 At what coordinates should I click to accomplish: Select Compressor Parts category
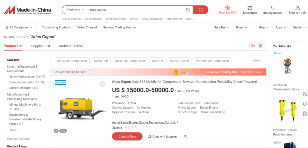[27, 82]
